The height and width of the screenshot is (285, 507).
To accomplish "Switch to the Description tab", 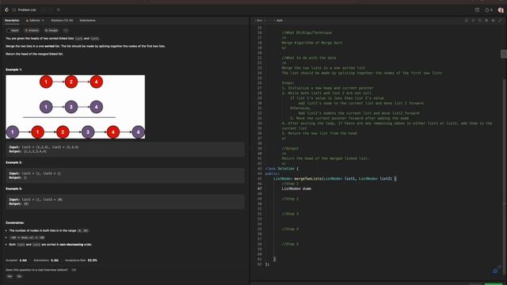I will coord(12,21).
